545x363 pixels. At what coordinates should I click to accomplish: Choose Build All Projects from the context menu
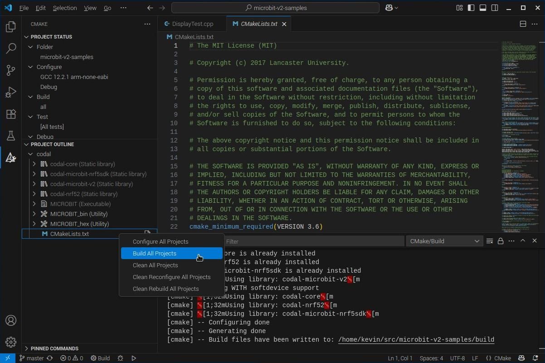[x=155, y=253]
